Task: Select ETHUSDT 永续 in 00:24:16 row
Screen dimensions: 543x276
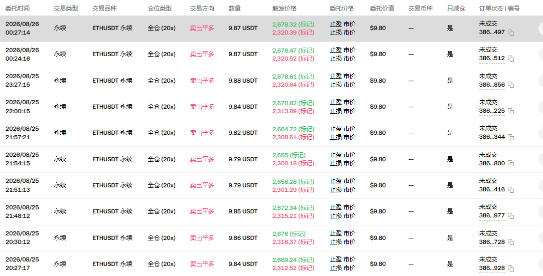Action: (112, 54)
